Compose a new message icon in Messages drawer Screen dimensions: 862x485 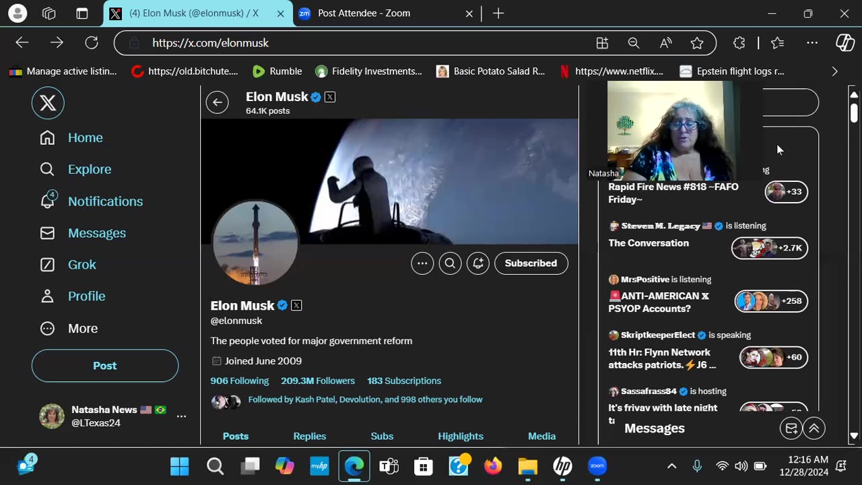pos(791,428)
